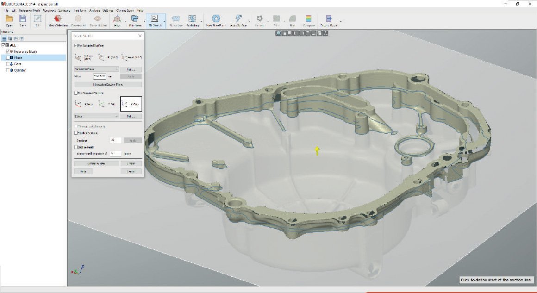Open the Settings menu

[x=108, y=10]
